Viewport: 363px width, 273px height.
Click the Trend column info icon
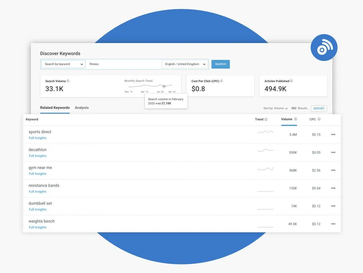[x=266, y=119]
